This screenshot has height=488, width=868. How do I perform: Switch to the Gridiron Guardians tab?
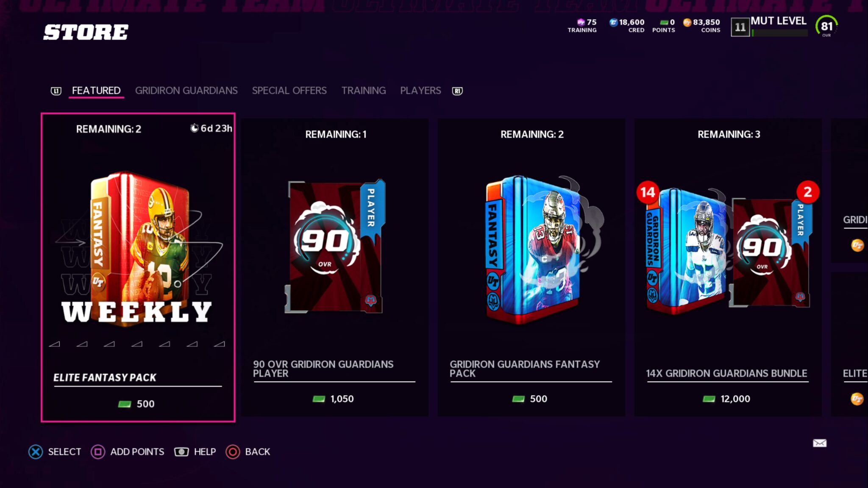pyautogui.click(x=186, y=91)
